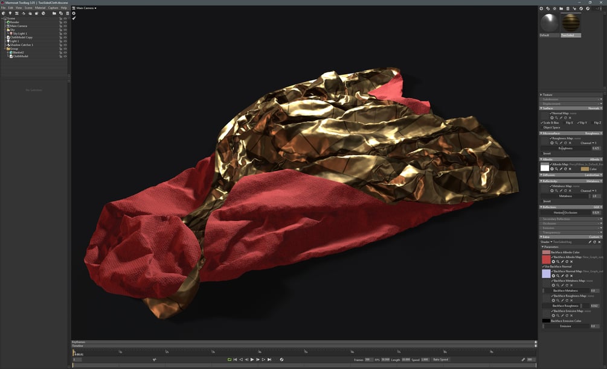This screenshot has width=607, height=369.
Task: Click new material icon in material panel toolbar
Action: [x=541, y=8]
